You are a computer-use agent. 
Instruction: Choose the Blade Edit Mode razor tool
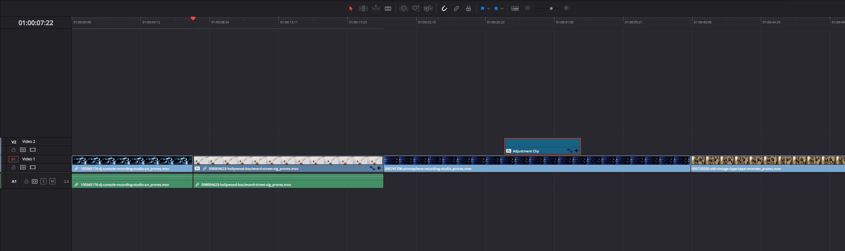click(x=388, y=9)
